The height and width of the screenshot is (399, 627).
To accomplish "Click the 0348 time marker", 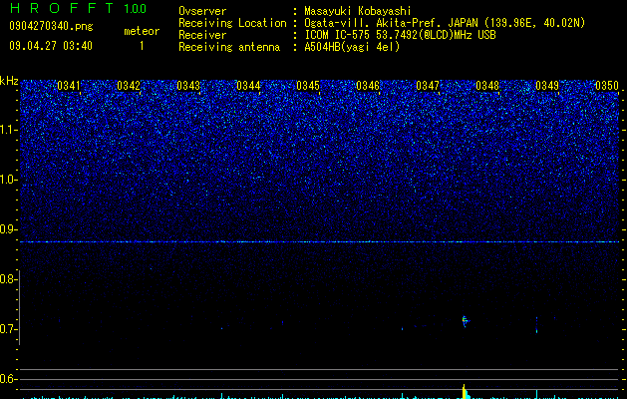I will 487,86.
